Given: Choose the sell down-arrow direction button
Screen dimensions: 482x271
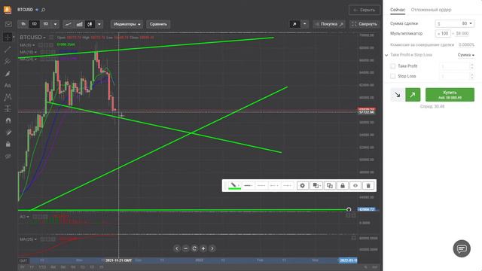Looking at the screenshot, I should (x=398, y=95).
